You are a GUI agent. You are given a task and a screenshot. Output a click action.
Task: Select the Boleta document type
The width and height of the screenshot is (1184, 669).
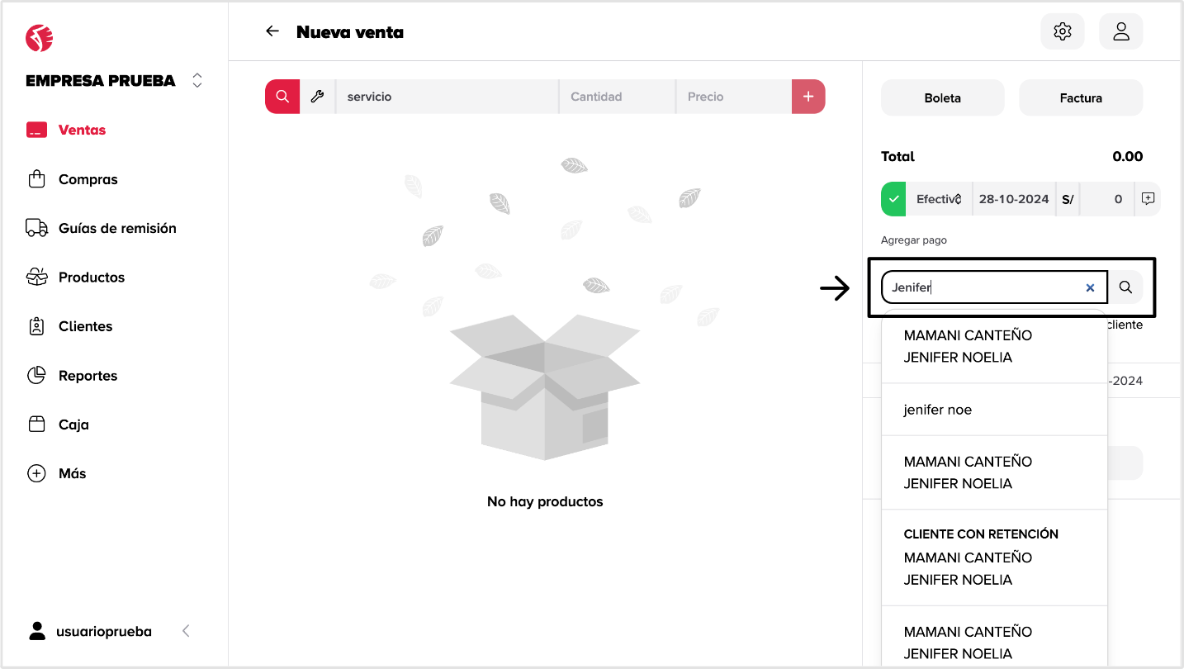942,97
